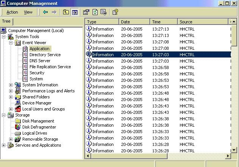The width and height of the screenshot is (239, 167).
Task: Click the horizontal scrollbar right arrow
Action: click(228, 156)
